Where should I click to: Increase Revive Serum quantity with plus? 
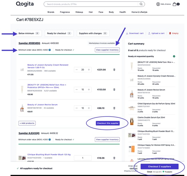click(89, 108)
